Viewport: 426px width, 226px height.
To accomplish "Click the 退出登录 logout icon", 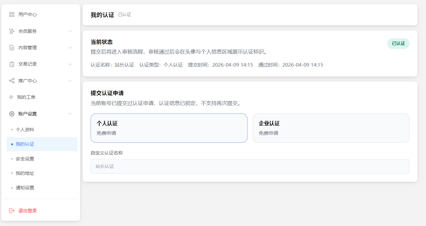I will tap(12, 211).
